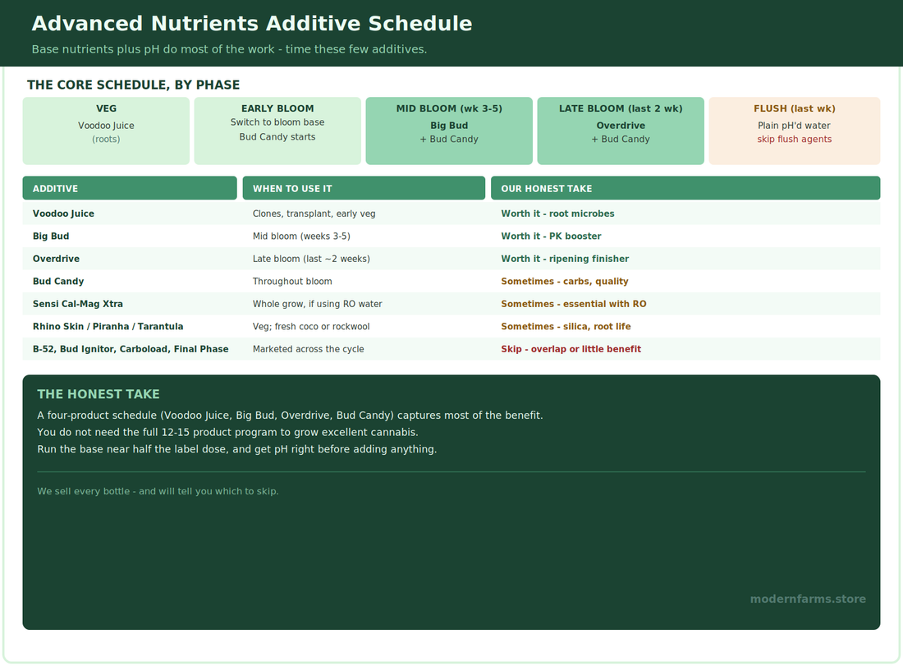Click 'Voodoo Juice' in the additive table
The image size is (903, 666).
(x=63, y=214)
